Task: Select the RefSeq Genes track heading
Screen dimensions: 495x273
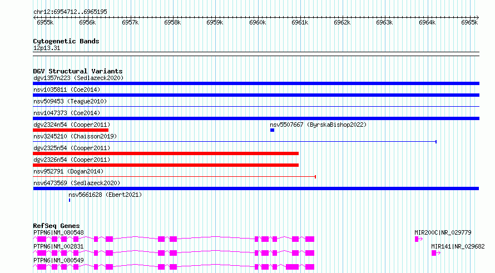Action: click(x=56, y=226)
